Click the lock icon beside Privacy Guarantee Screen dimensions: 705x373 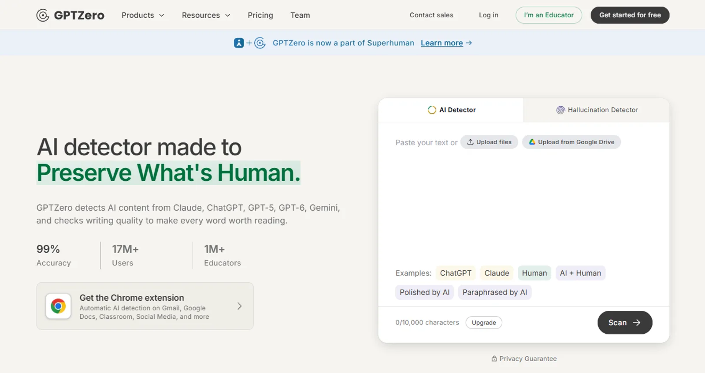pyautogui.click(x=494, y=359)
